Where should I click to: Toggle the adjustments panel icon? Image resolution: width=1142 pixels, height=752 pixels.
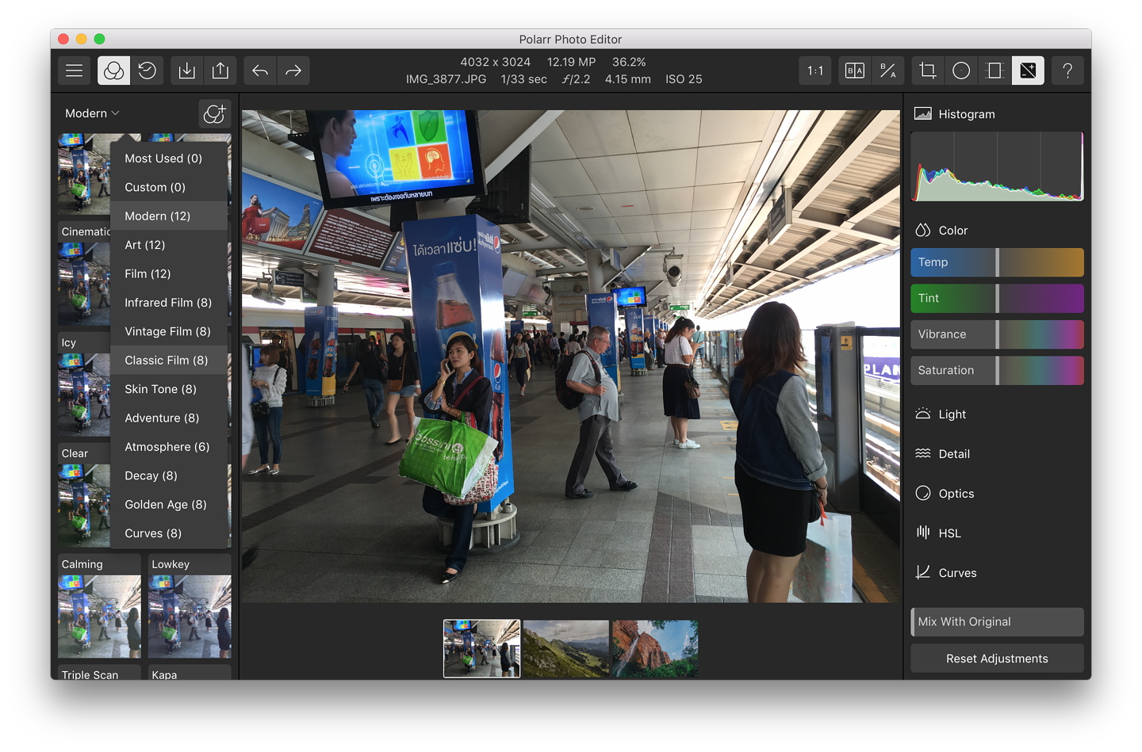pyautogui.click(x=1028, y=71)
